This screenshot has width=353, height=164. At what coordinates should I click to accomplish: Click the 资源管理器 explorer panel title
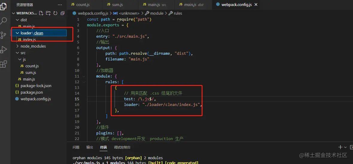pyautogui.click(x=25, y=4)
